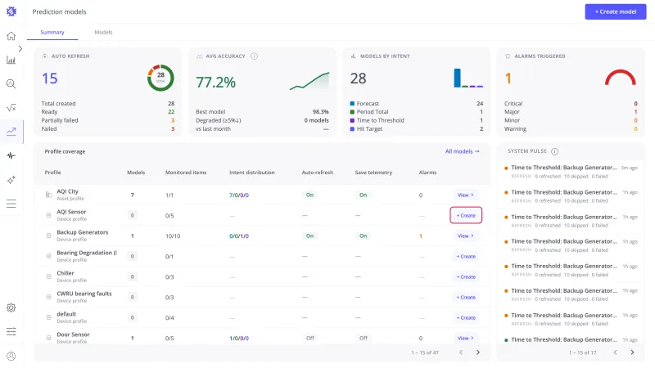Click the Period Total legend entry

coord(369,112)
